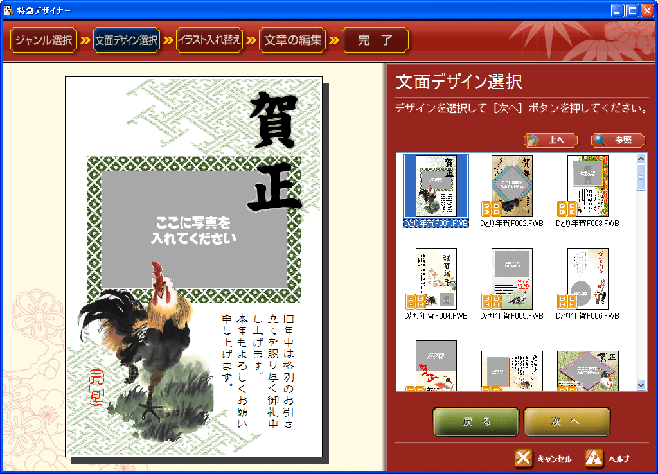This screenshot has width=658, height=474.
Task: Select the Dとり年賀F005.FWB design thumbnail
Action: [511, 279]
